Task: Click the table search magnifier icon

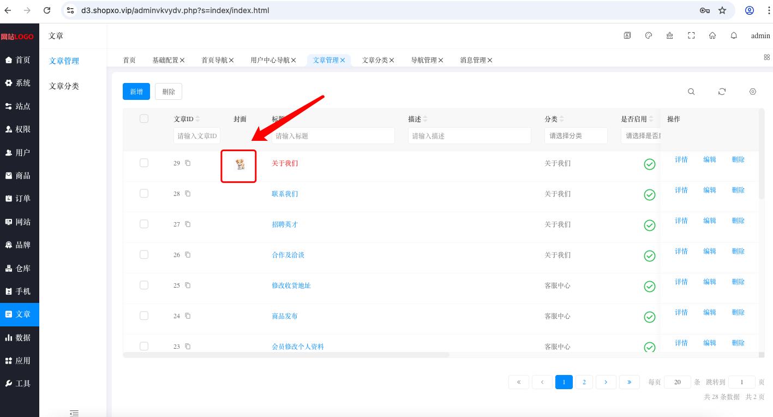Action: pos(691,92)
